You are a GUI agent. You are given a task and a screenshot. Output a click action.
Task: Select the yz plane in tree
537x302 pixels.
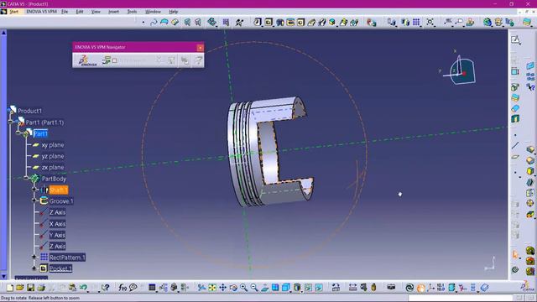(53, 157)
